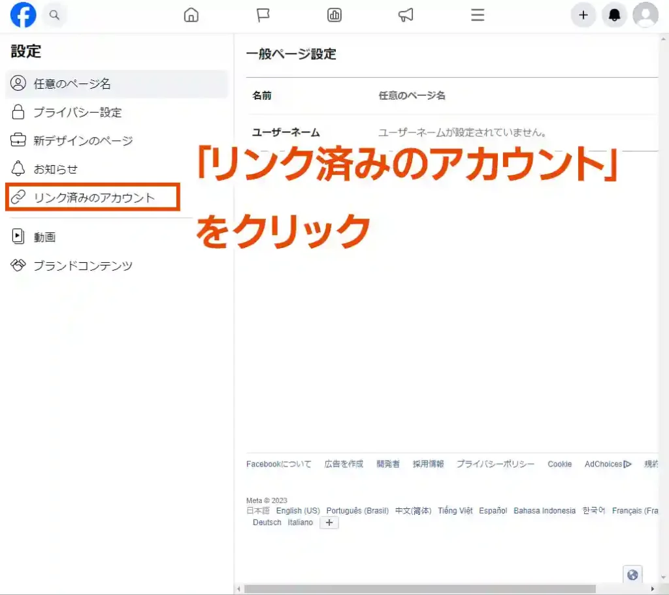Click the horizontal scrollbar thumb

pyautogui.click(x=420, y=589)
